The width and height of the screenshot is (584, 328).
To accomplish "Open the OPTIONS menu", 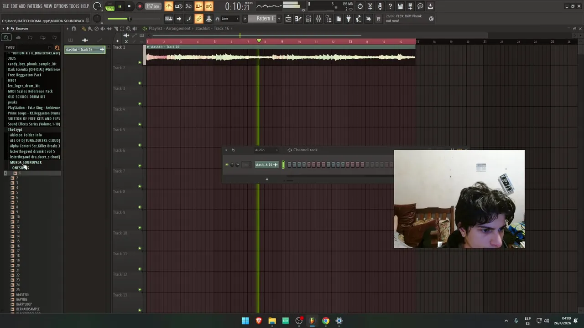I will (x=61, y=6).
